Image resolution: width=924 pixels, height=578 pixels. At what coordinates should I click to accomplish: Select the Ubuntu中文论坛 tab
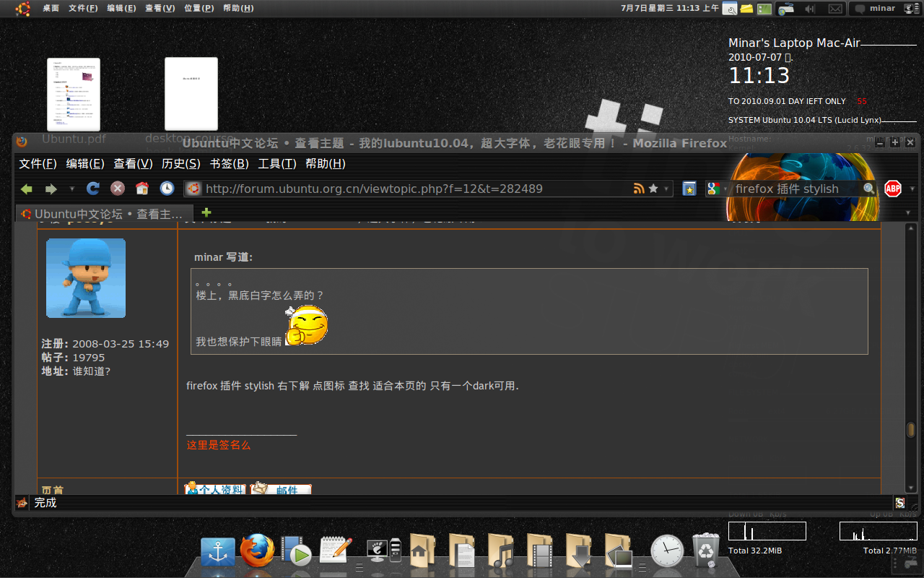[105, 213]
